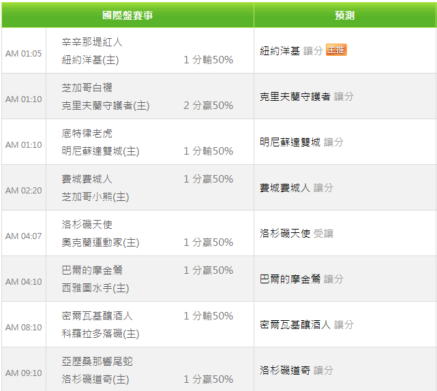437x391 pixels.
Task: Click the 1 分贏50% spread for 巴爾的摩金鶯
Action: click(x=208, y=270)
